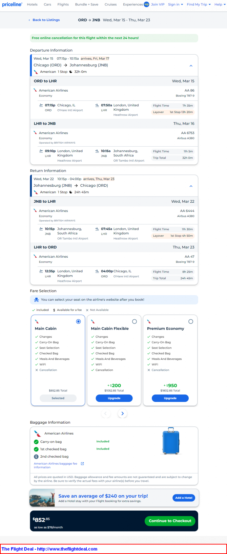
Task: Click the blue suitcase image
Action: click(x=171, y=441)
